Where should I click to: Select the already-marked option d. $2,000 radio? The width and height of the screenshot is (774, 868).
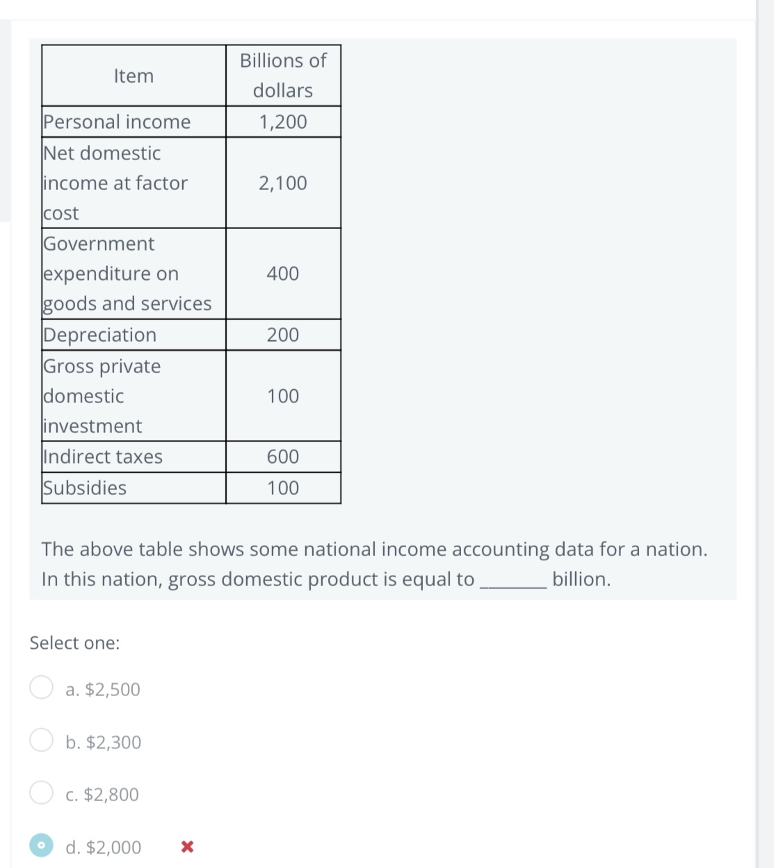[40, 846]
